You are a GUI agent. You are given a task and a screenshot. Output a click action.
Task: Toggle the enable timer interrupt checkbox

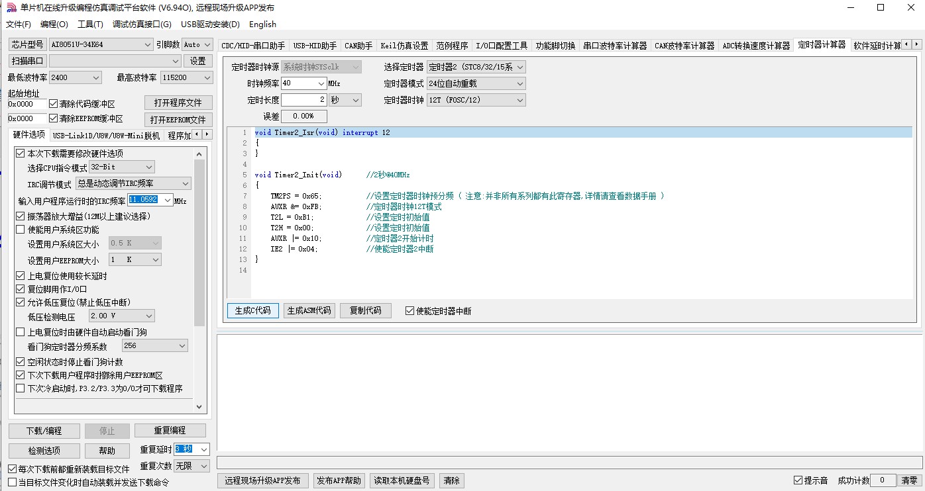409,311
